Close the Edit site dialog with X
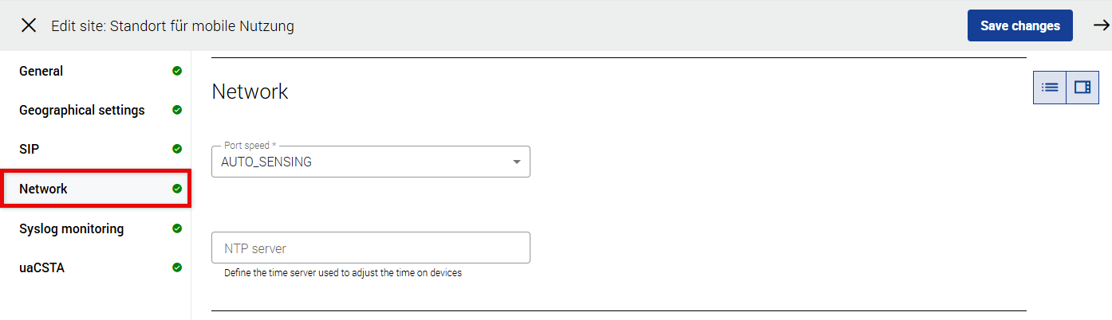Viewport: 1112px width, 320px height. 29,25
